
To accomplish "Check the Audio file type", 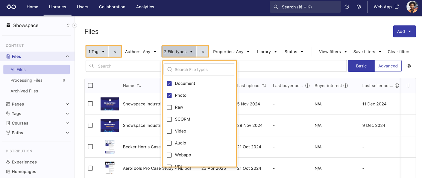I will [169, 143].
